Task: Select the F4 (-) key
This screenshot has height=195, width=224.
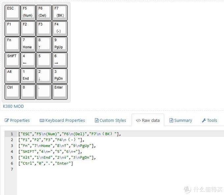Action: click(x=60, y=29)
